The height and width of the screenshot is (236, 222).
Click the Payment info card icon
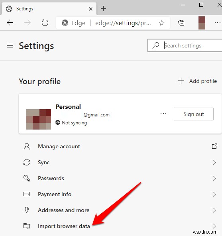pyautogui.click(x=27, y=194)
